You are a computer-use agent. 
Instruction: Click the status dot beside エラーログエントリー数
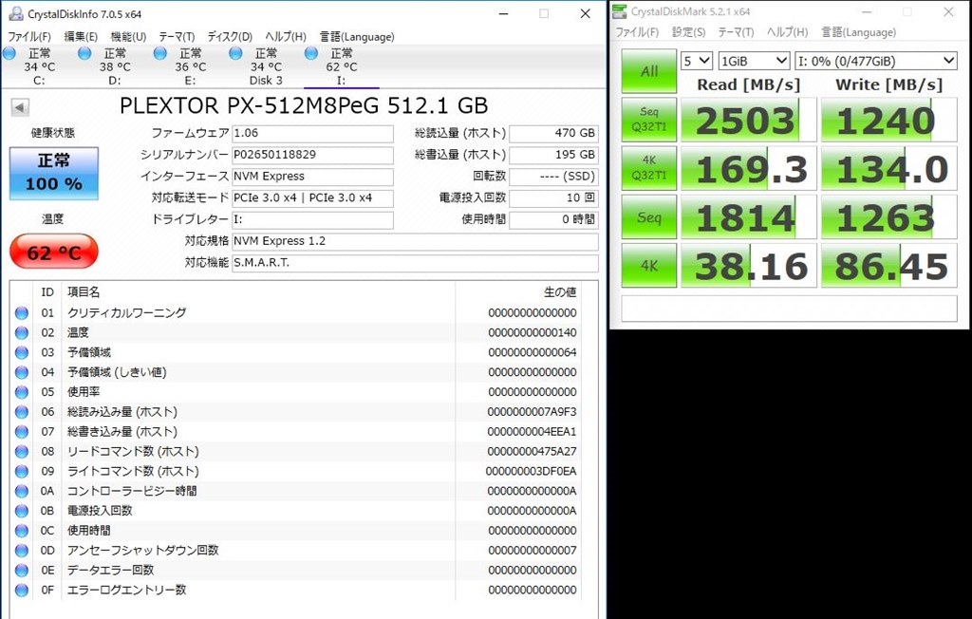[x=22, y=590]
